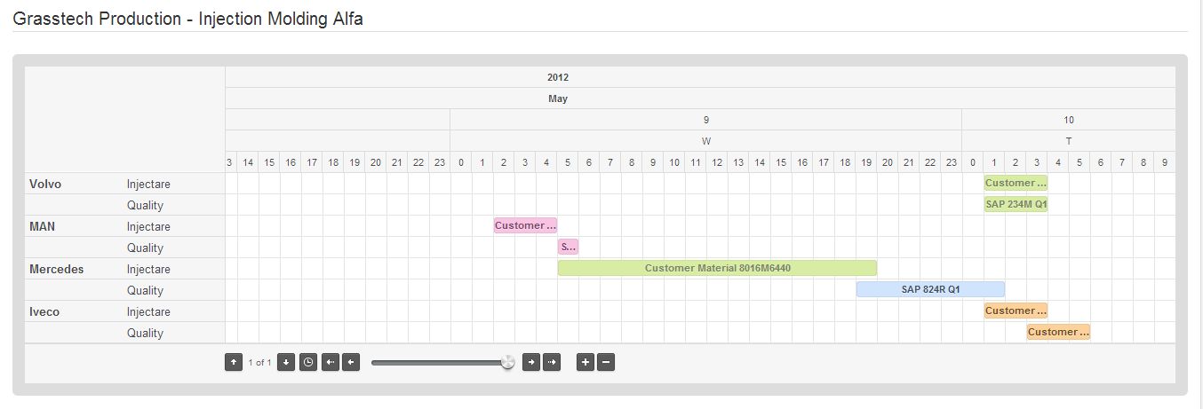This screenshot has height=409, width=1203.
Task: Go to next week with dotted right arrow
Action: (x=552, y=362)
